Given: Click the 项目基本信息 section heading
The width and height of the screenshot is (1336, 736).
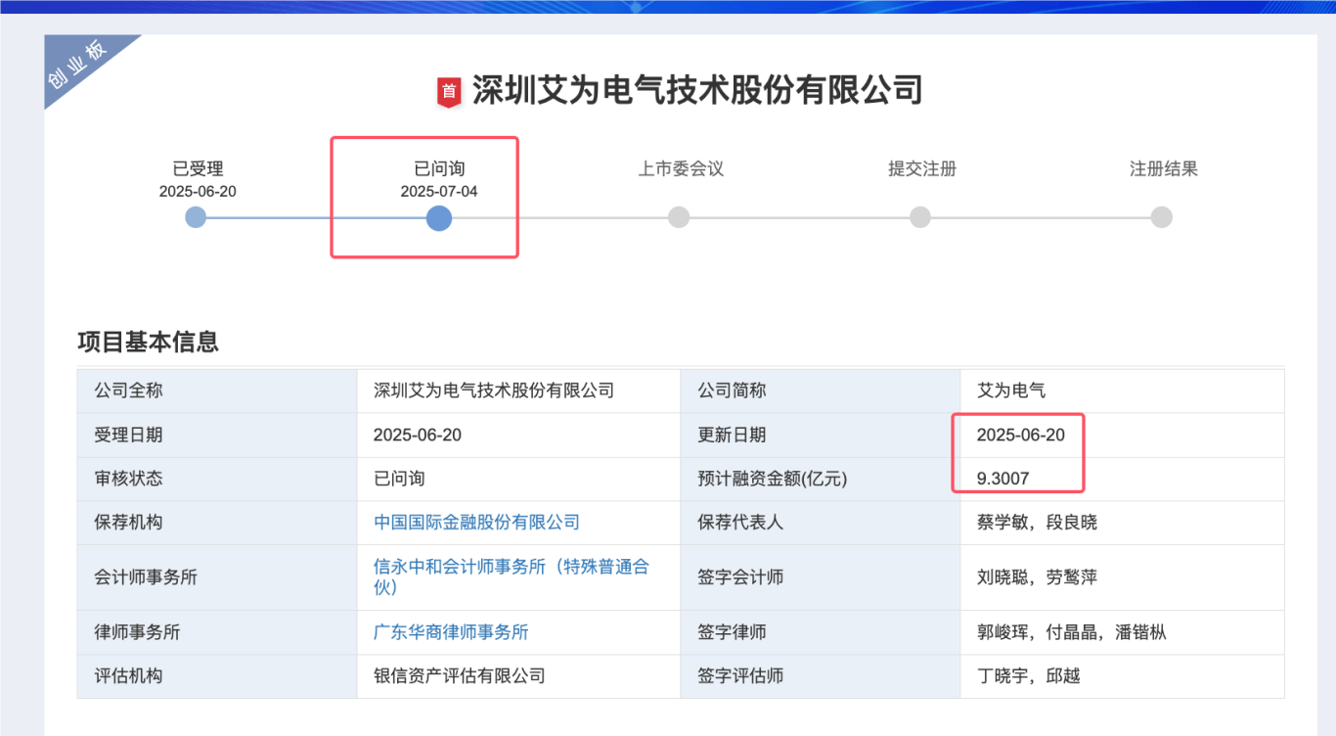Looking at the screenshot, I should [x=148, y=342].
